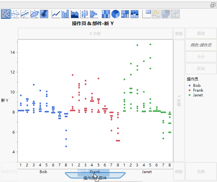The image size is (217, 182).
Task: Click the X 分组 drop zone
Action: (x=95, y=33)
